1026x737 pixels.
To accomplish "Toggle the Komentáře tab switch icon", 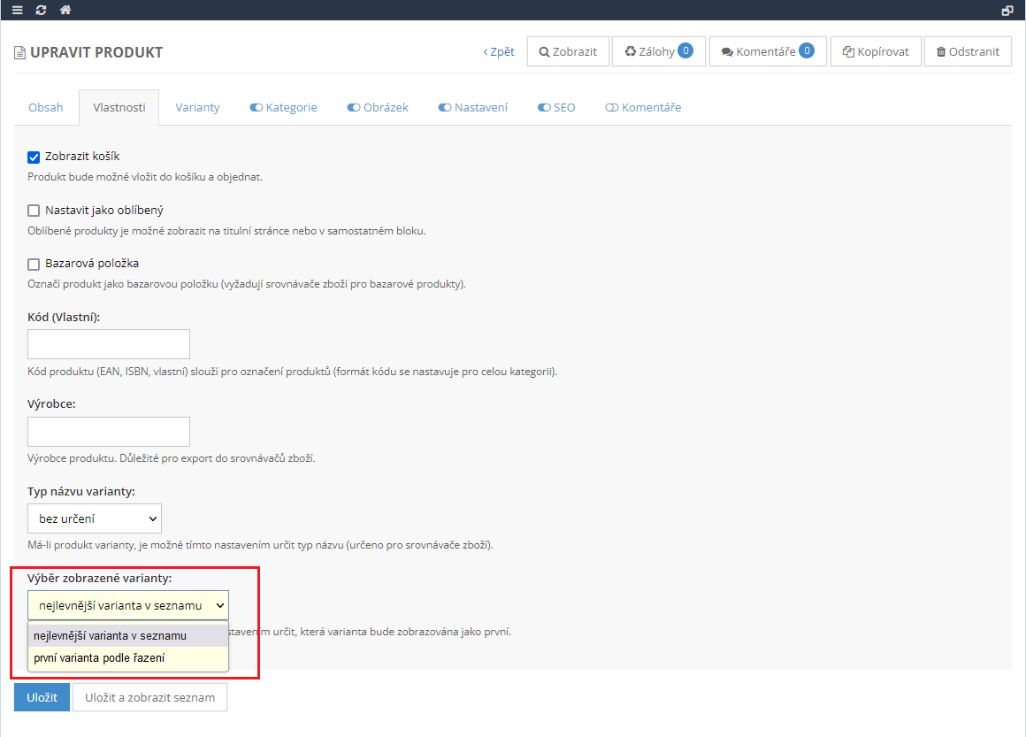I will pyautogui.click(x=612, y=108).
